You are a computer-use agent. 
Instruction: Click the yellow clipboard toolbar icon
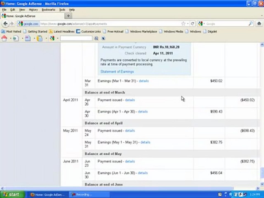click(40, 38)
